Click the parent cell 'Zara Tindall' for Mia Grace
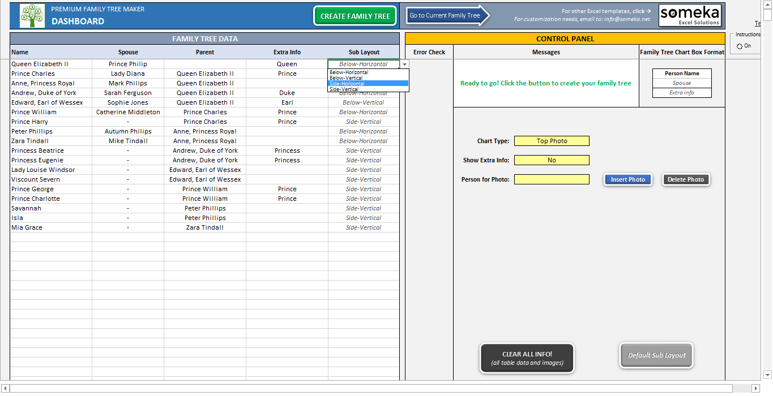Viewport: 773px width, 396px height. 205,227
